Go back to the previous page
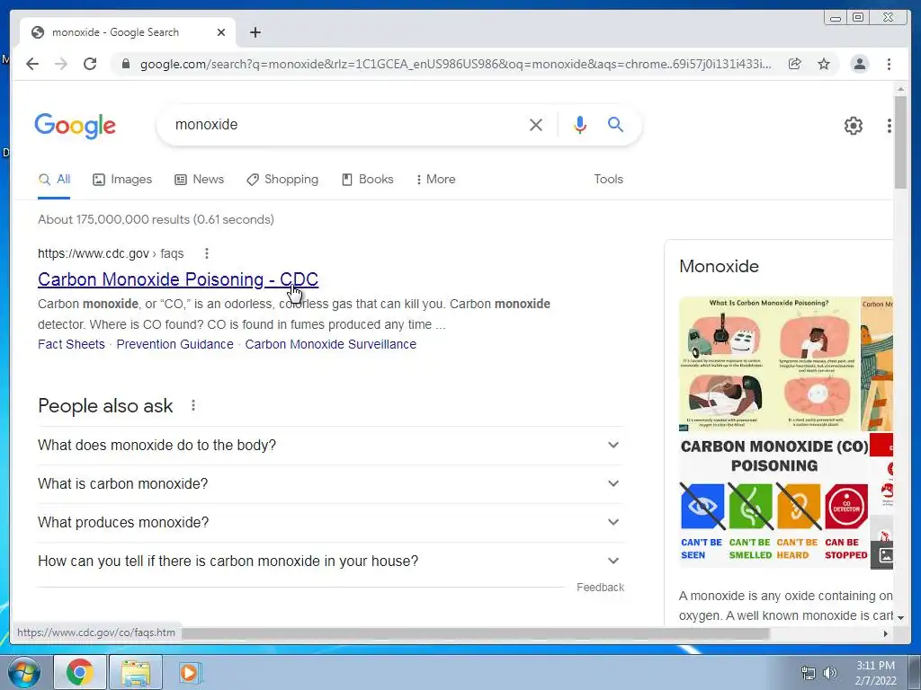 (32, 64)
